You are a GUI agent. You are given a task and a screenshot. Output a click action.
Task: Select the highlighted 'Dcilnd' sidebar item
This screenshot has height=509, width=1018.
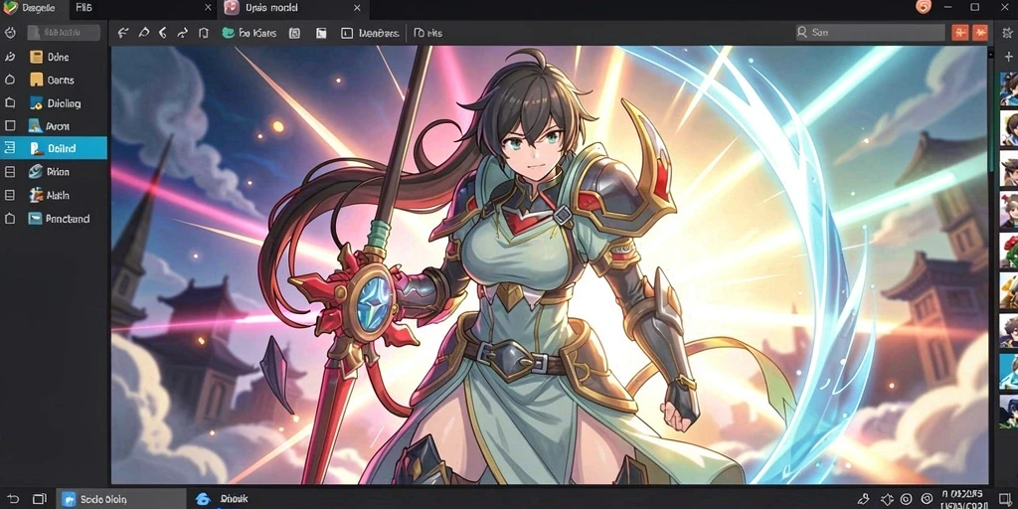point(54,148)
